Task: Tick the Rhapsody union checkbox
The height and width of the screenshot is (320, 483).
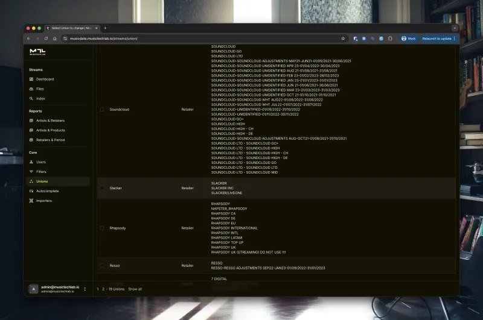Action: (x=102, y=228)
